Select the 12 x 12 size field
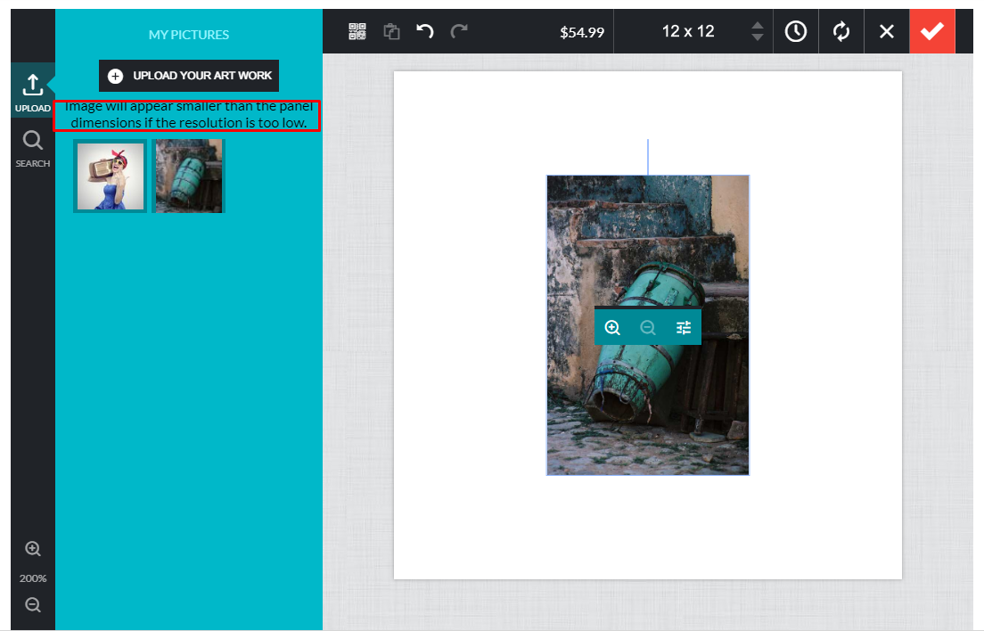 (x=693, y=31)
